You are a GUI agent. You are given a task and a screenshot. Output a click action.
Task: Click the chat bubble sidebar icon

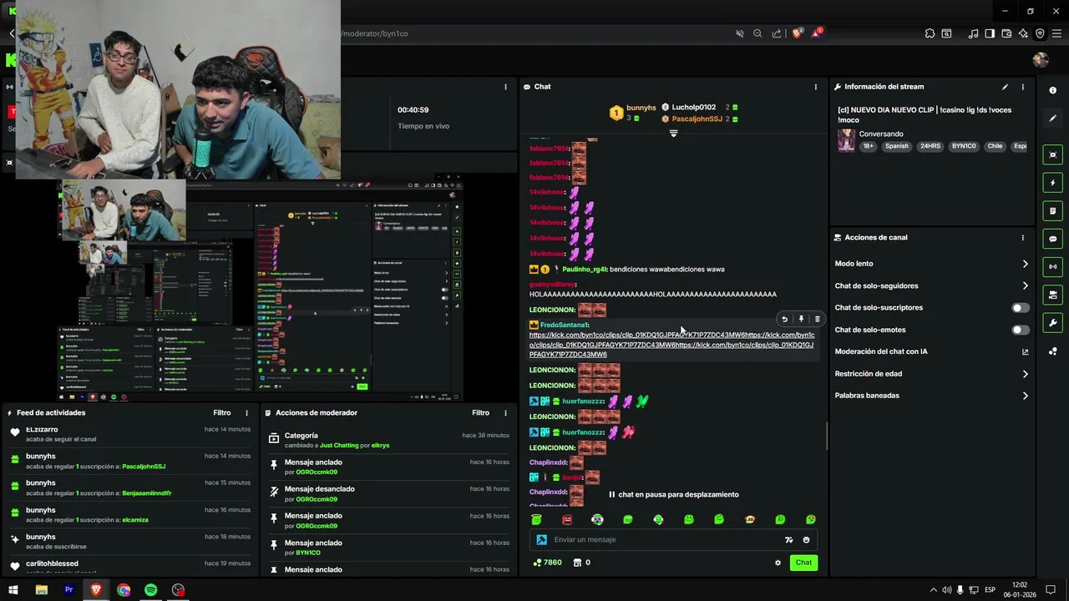[1052, 239]
